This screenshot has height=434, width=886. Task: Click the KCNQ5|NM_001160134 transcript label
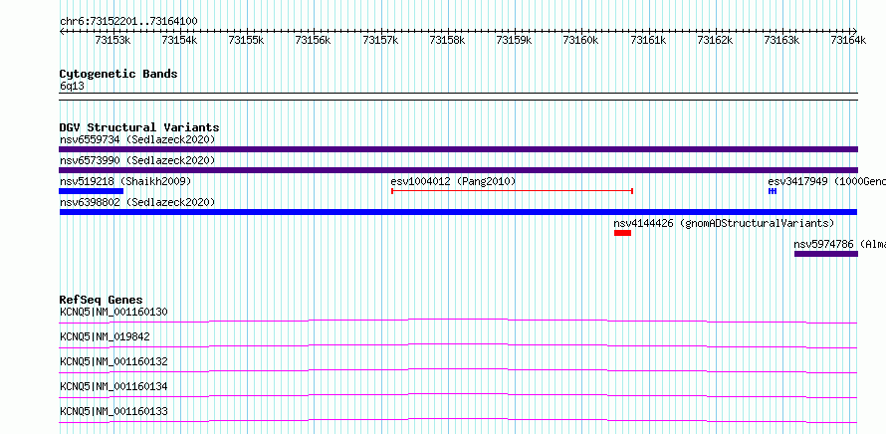click(x=113, y=386)
